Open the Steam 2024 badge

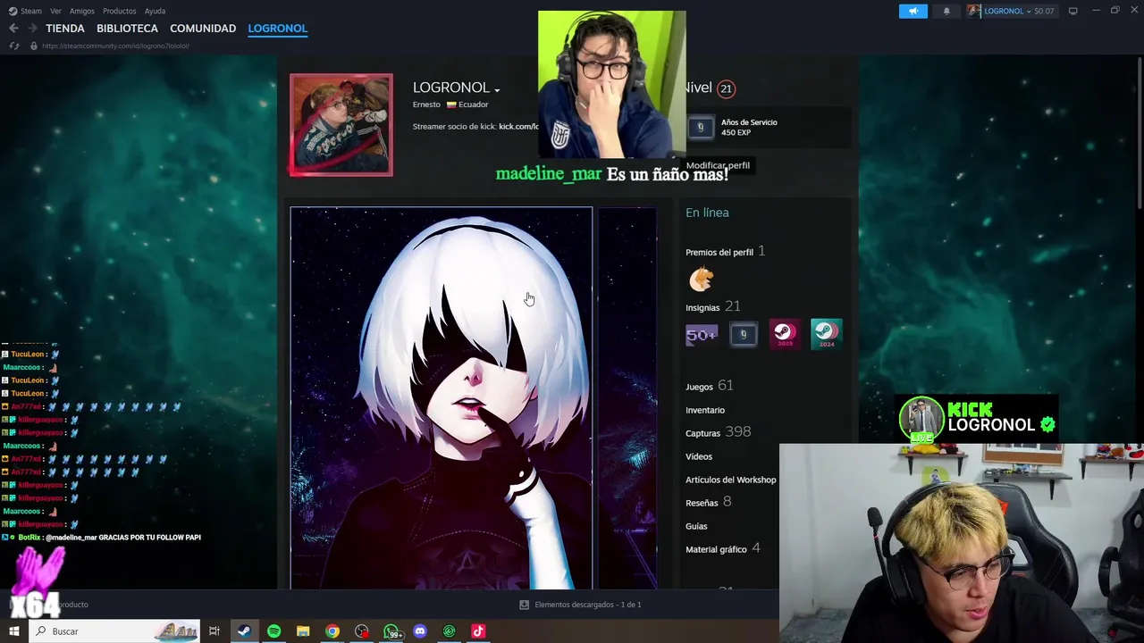click(826, 334)
